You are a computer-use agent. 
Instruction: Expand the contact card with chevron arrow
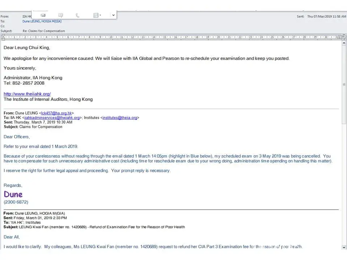[x=113, y=15]
